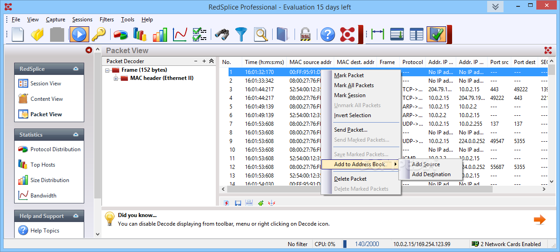Viewport: 560px width, 252px height.
Task: Click the gray Stop capture icon
Action: pos(57,35)
